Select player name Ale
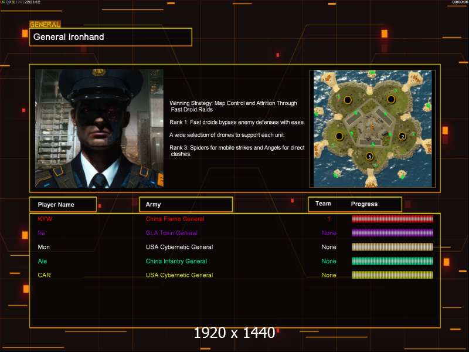Screen dimensions: 469x352 42,261
